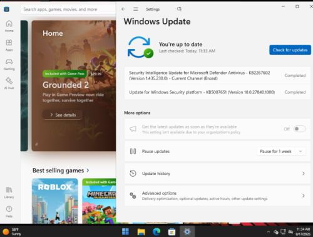Open File Explorer from taskbar
Image resolution: width=313 pixels, height=237 pixels.
141,231
